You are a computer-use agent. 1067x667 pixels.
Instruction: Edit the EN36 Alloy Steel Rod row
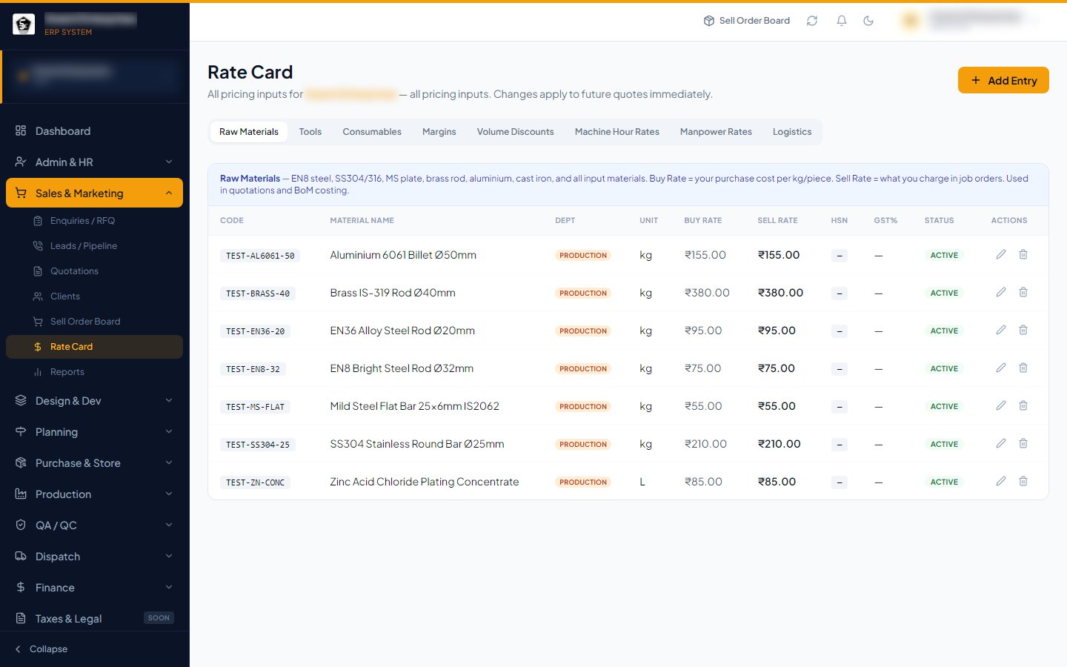(x=1001, y=330)
